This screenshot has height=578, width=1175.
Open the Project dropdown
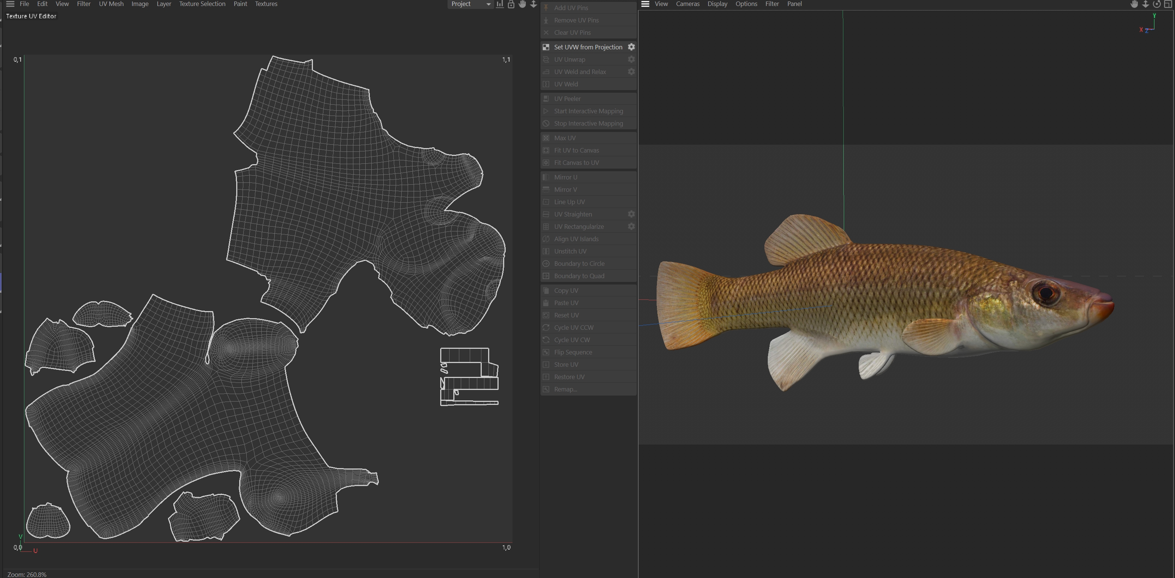pyautogui.click(x=470, y=4)
